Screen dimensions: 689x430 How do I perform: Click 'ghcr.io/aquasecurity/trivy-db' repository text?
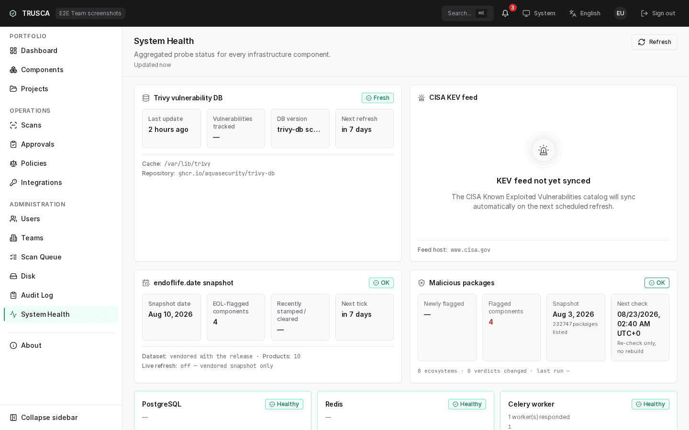(x=226, y=173)
